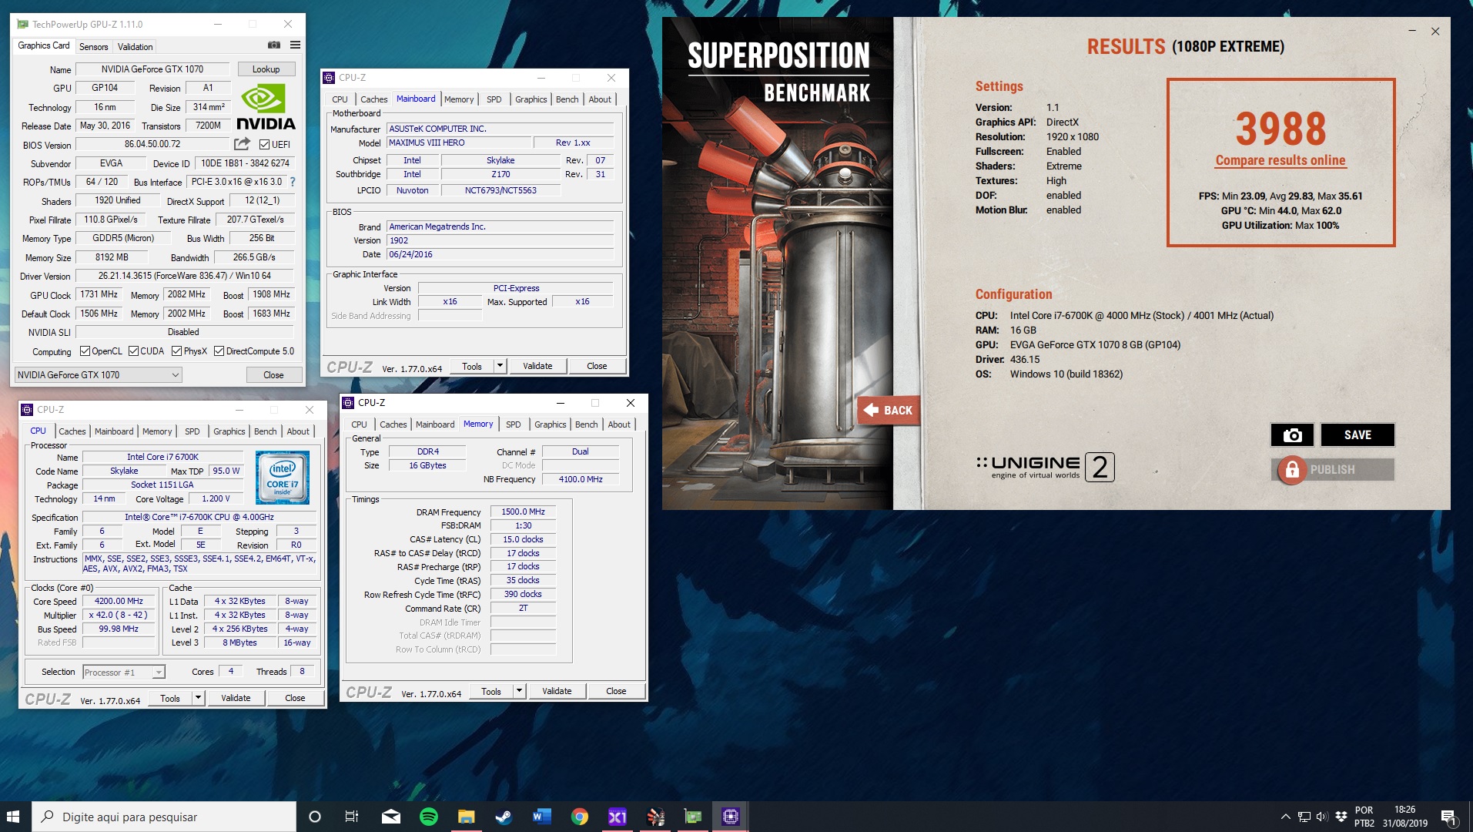Click the Windows search box
Image resolution: width=1473 pixels, height=832 pixels.
[x=164, y=817]
